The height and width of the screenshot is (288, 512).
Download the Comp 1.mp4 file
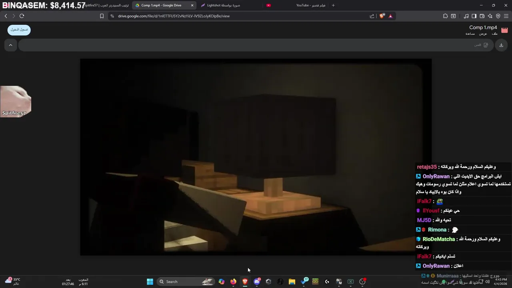pos(501,45)
